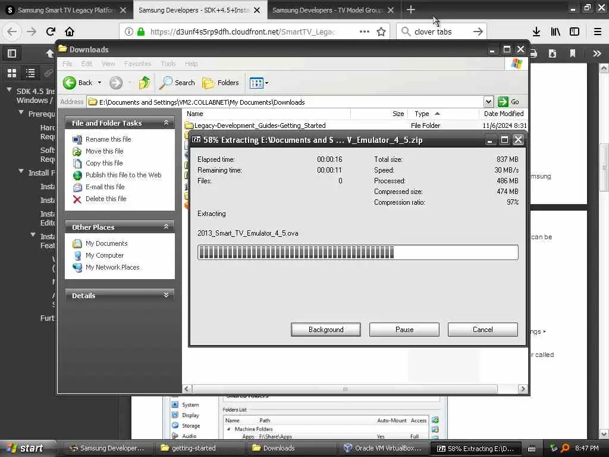
Task: Toggle the Firefox sidebar icon
Action: (x=575, y=32)
